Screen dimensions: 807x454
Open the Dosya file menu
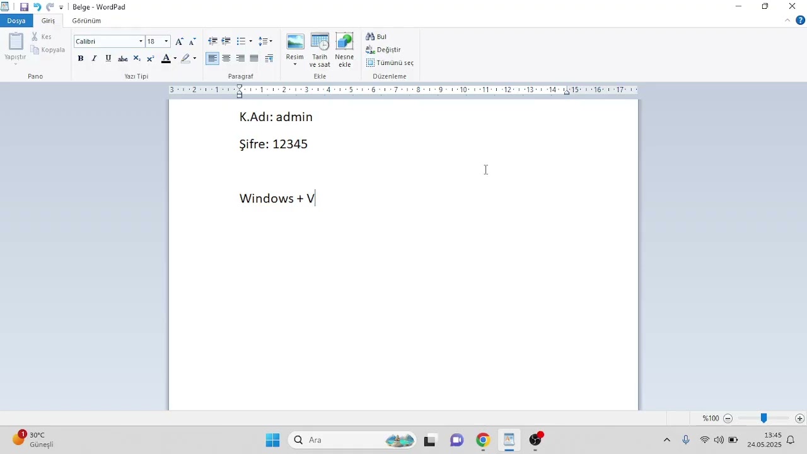click(x=16, y=21)
